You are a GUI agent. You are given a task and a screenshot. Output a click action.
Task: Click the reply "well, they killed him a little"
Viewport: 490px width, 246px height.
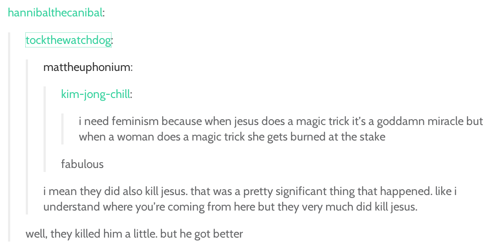point(134,234)
